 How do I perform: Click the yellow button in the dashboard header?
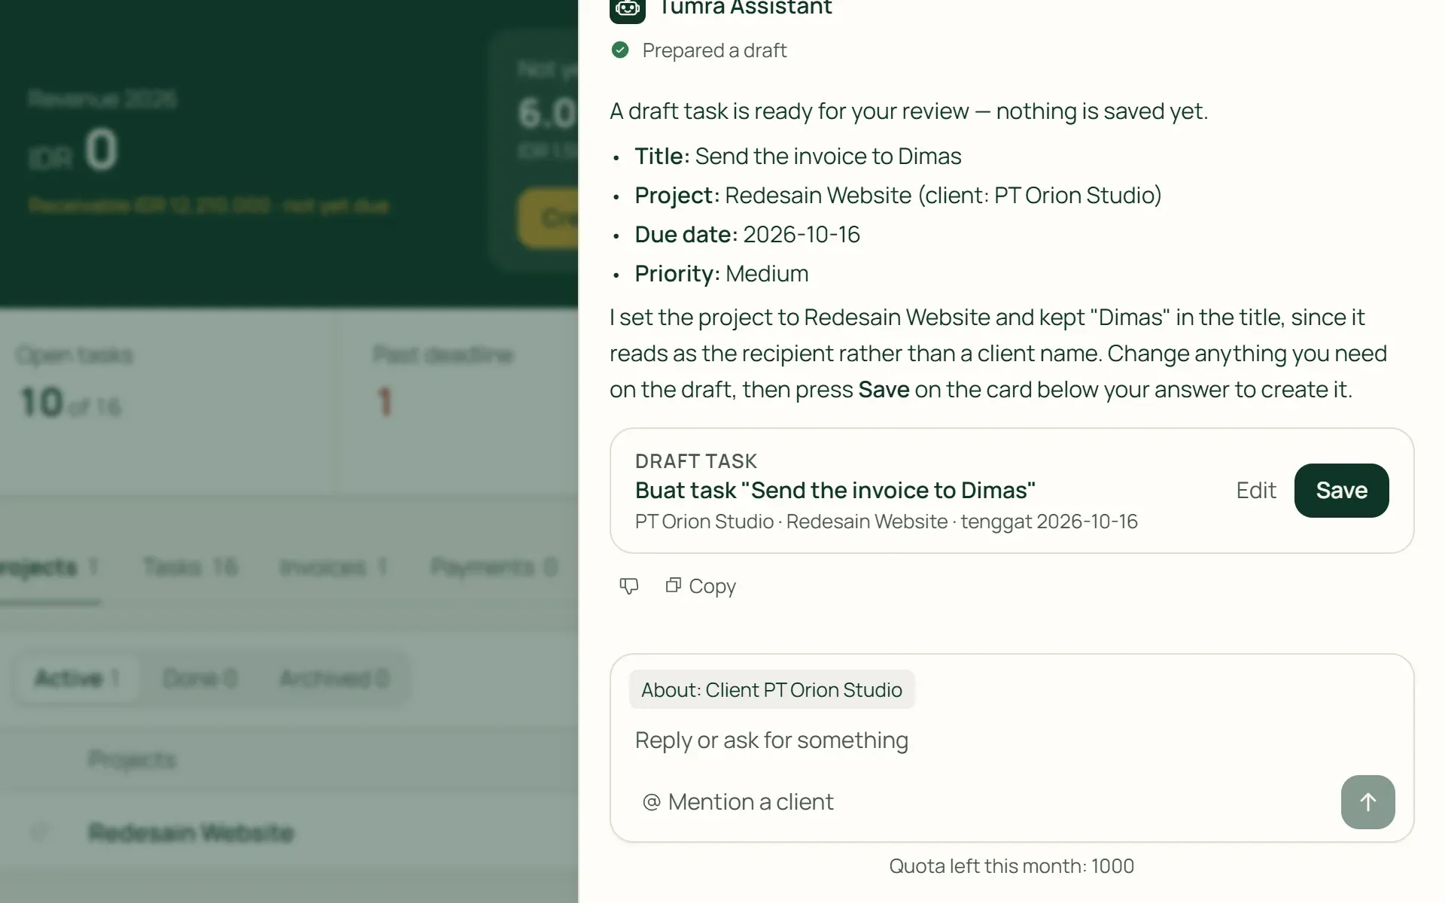click(x=548, y=217)
